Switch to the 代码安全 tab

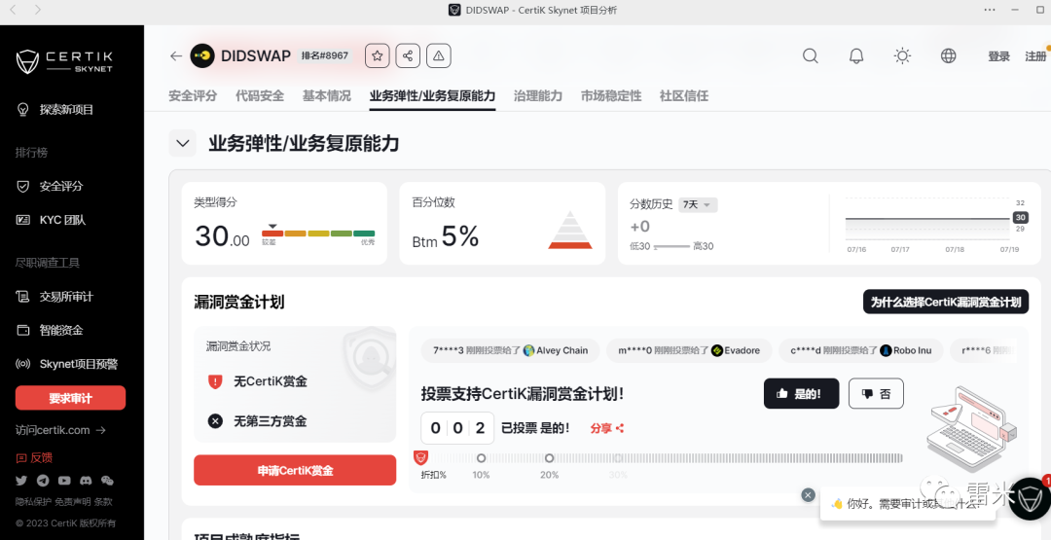(x=260, y=95)
